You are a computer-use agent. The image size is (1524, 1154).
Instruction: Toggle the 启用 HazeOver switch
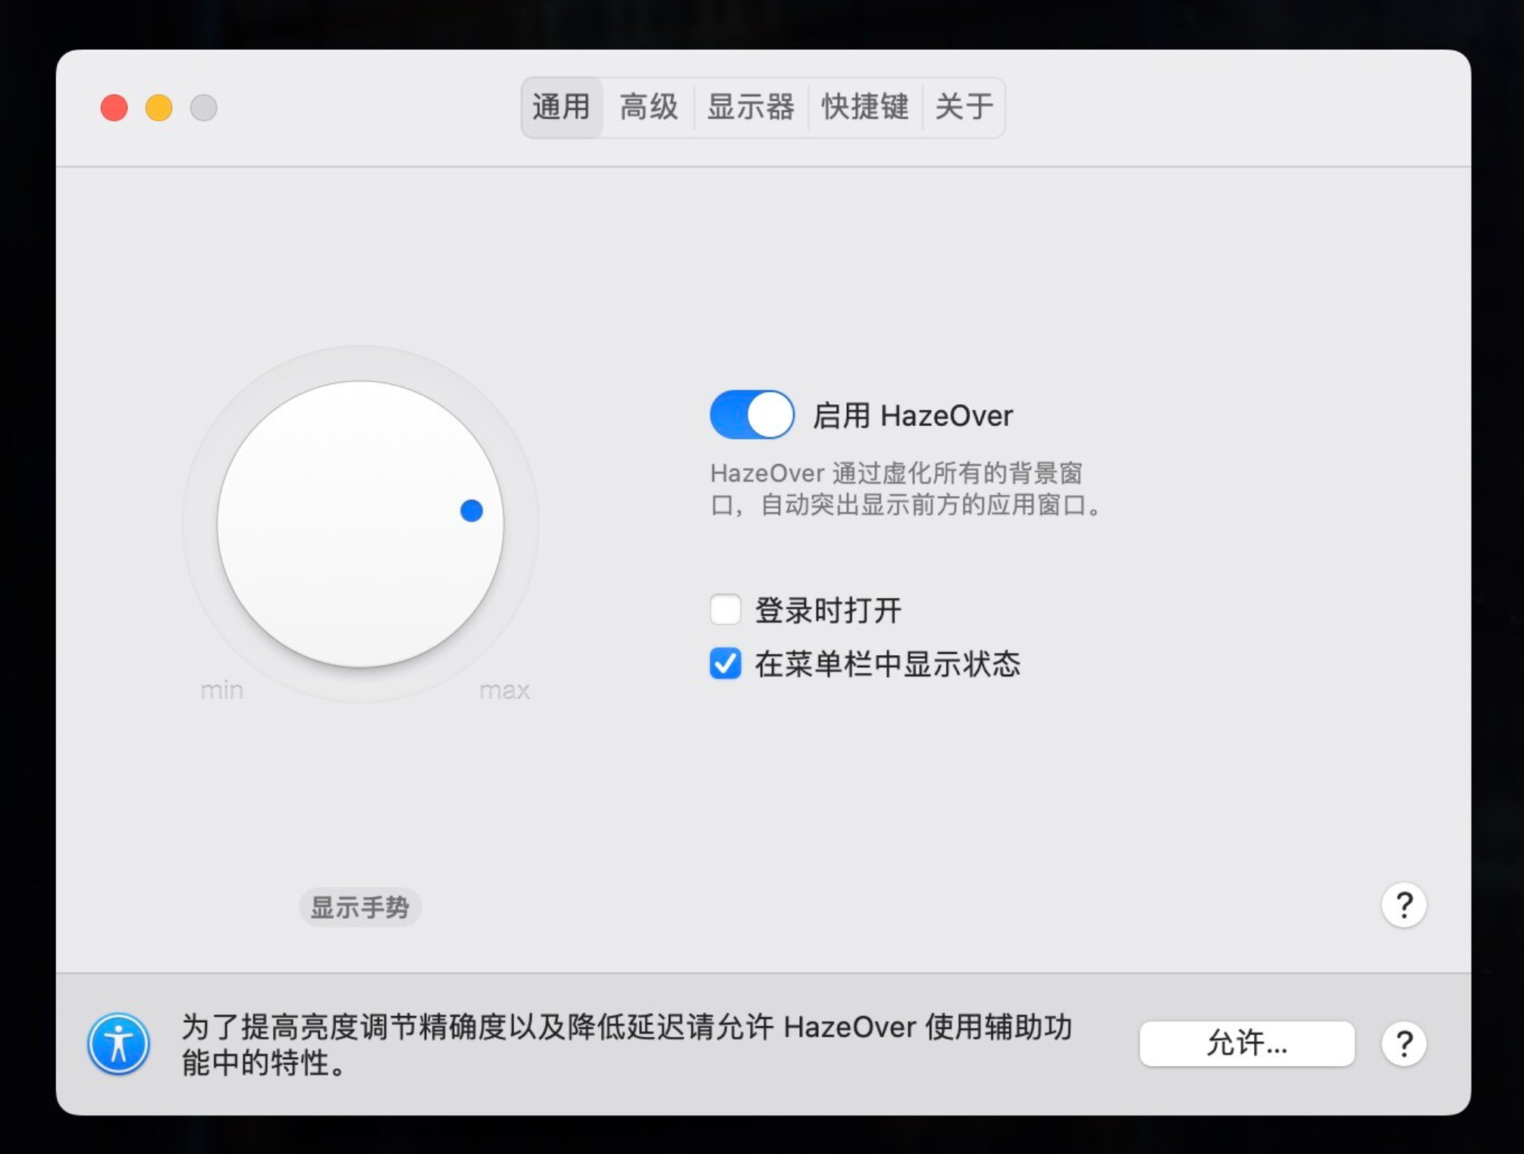[751, 415]
